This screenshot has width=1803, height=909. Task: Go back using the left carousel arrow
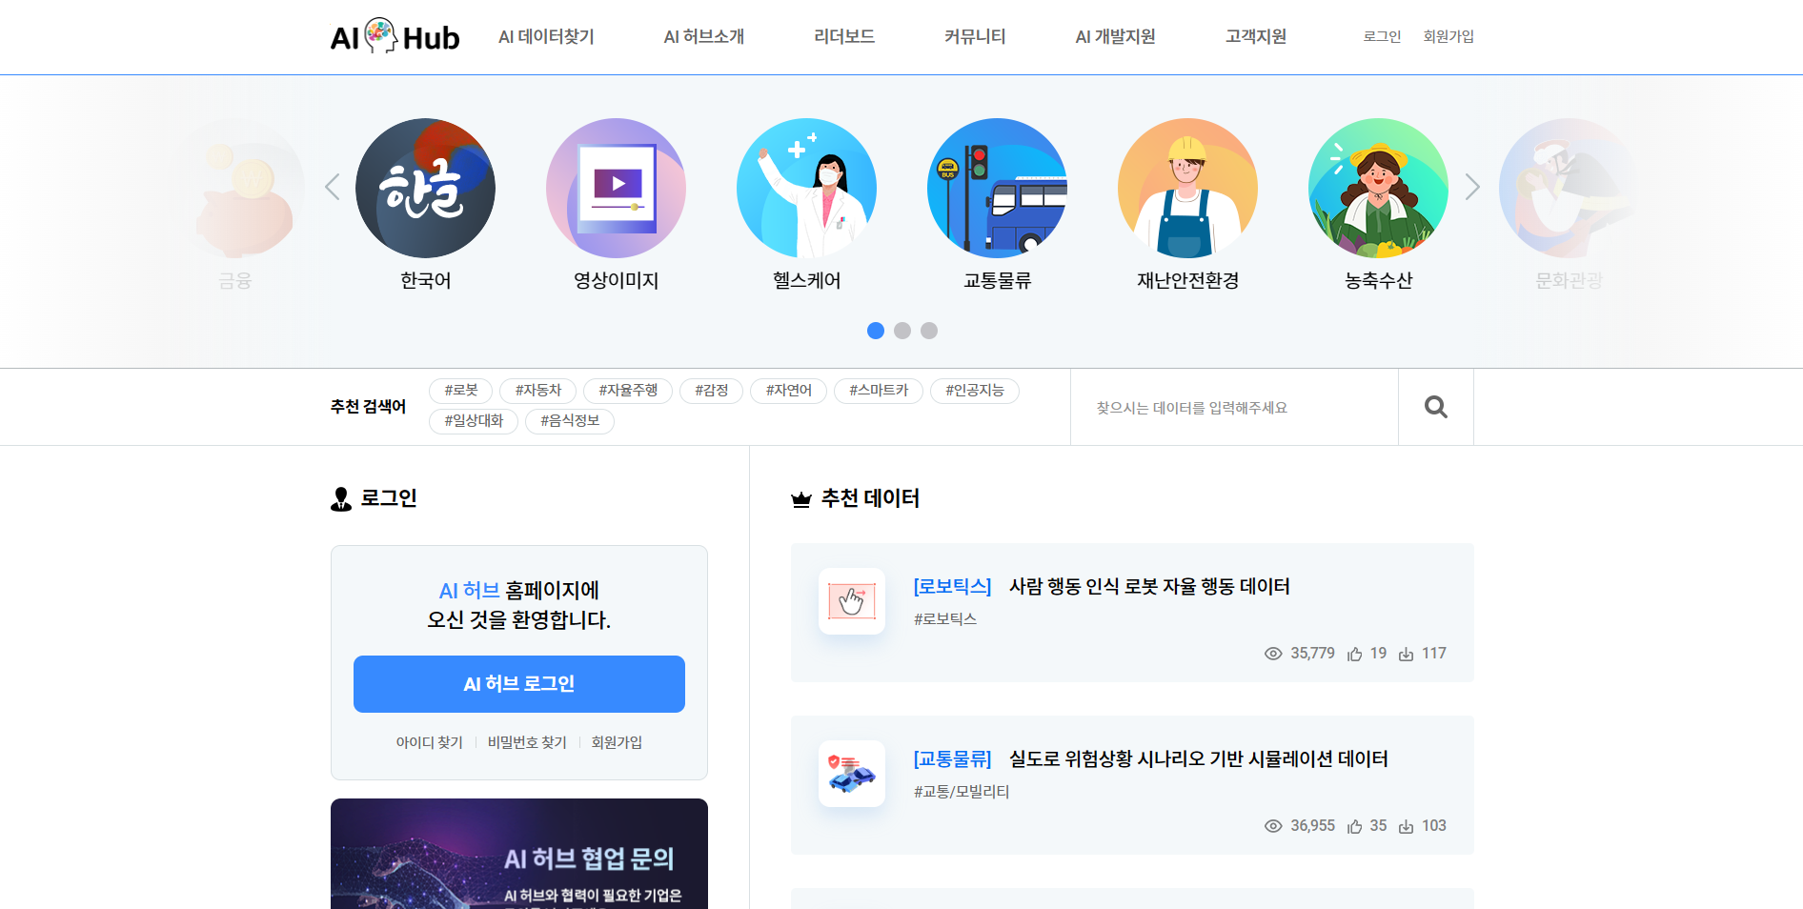[332, 188]
